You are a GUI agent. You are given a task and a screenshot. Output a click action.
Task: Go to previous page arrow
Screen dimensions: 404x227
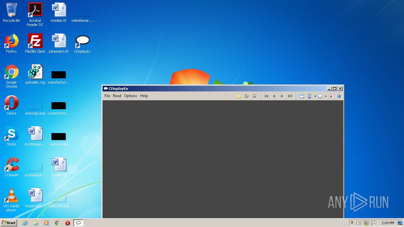point(274,96)
